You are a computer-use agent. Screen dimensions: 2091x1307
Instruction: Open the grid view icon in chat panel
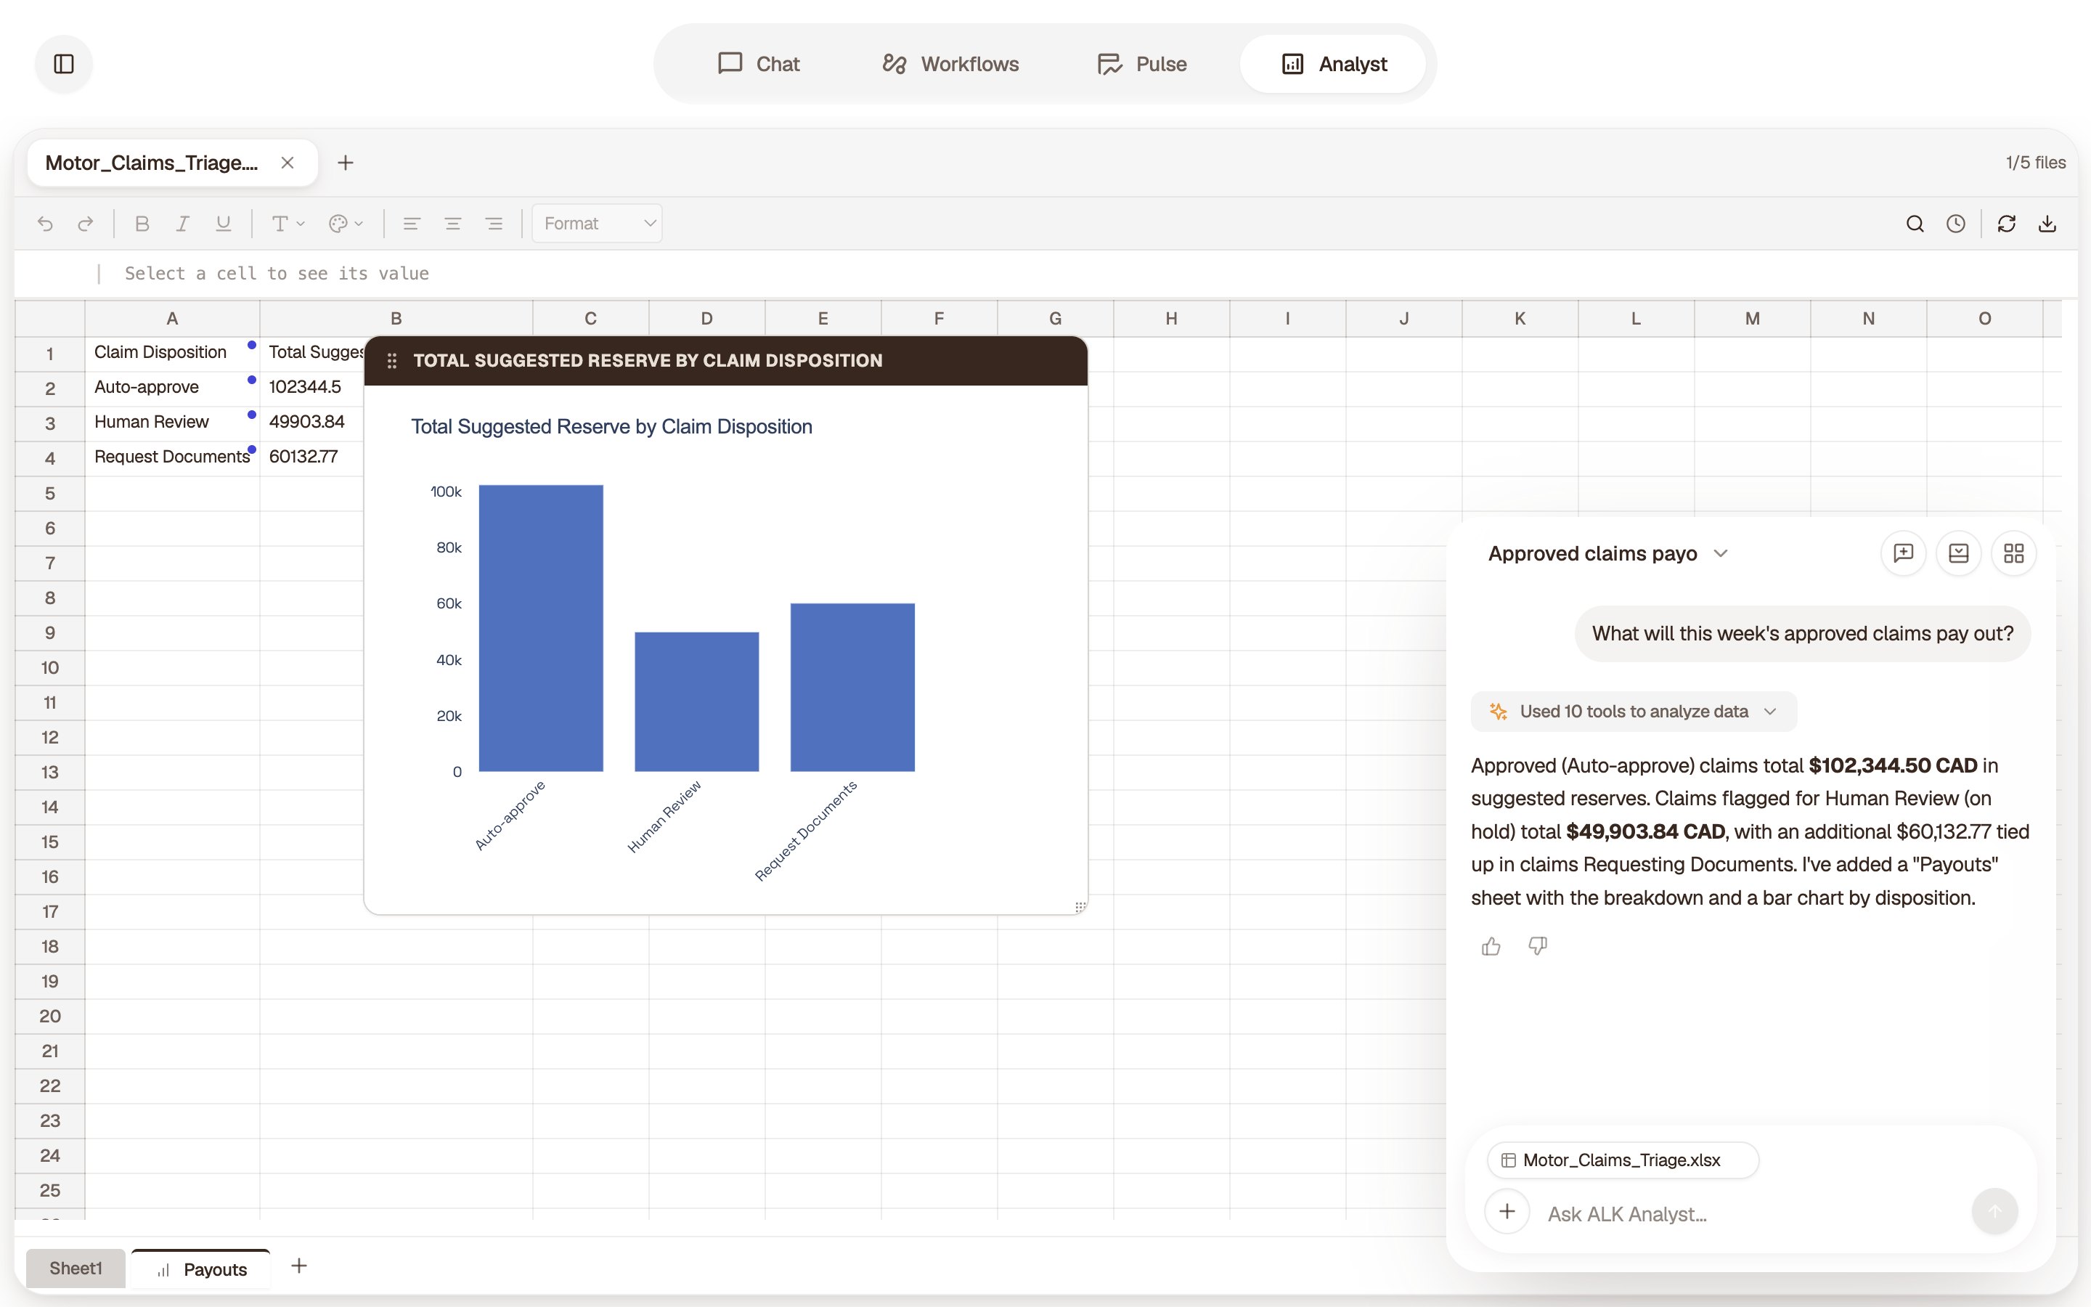pyautogui.click(x=2014, y=553)
